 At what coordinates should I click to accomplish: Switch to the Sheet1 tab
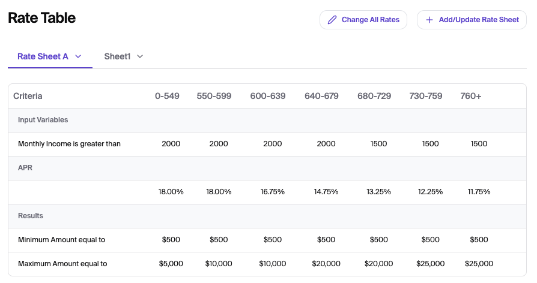click(x=117, y=56)
